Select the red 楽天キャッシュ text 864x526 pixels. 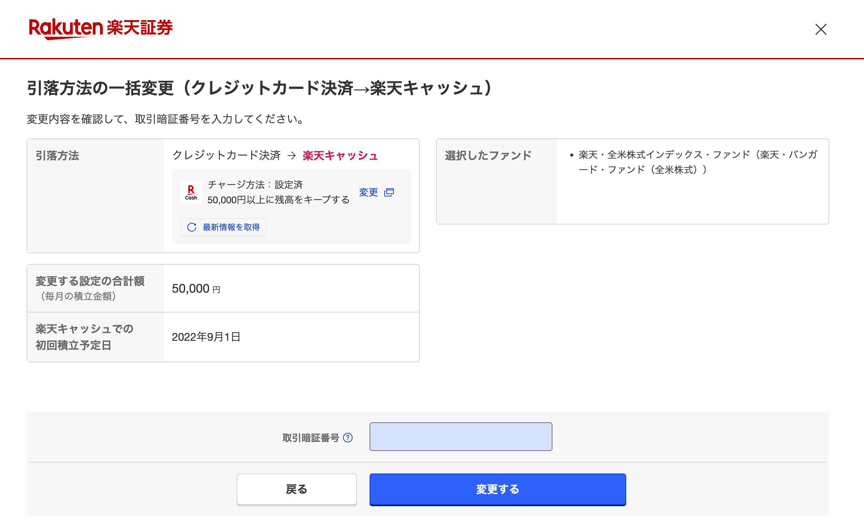tap(340, 155)
